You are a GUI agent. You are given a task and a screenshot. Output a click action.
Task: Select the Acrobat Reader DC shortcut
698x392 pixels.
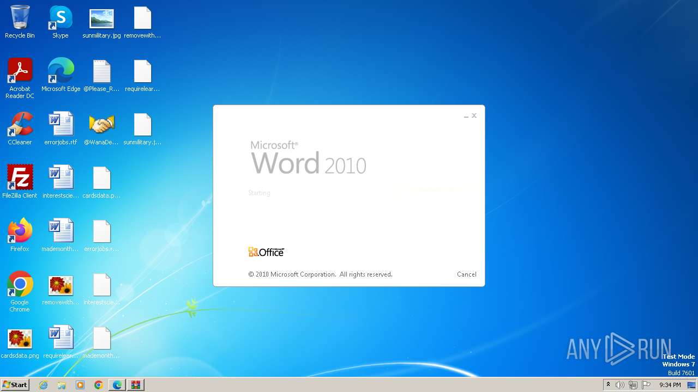pos(20,79)
